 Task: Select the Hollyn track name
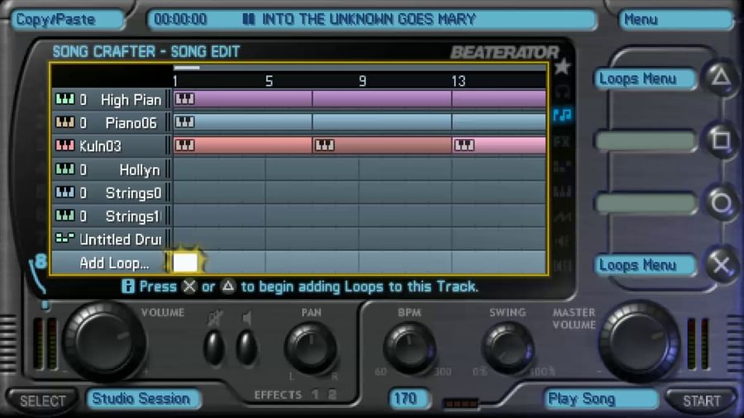tap(140, 169)
